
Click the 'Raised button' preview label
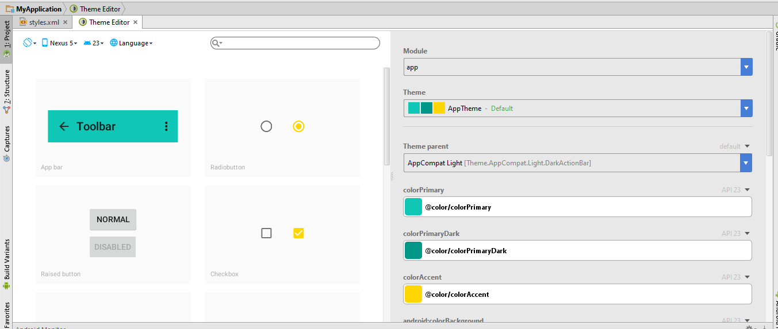(61, 274)
